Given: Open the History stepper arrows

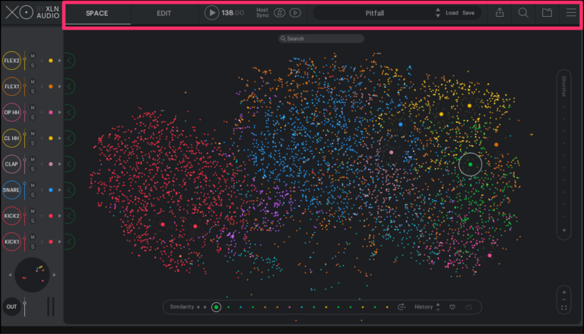Looking at the screenshot, I should pos(439,307).
